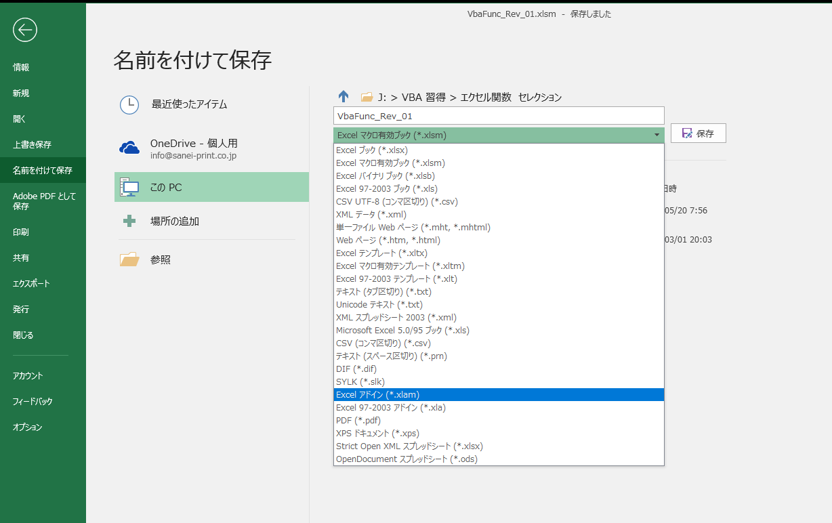The height and width of the screenshot is (523, 832).
Task: Click the up-folder blue arrow icon
Action: 344,97
